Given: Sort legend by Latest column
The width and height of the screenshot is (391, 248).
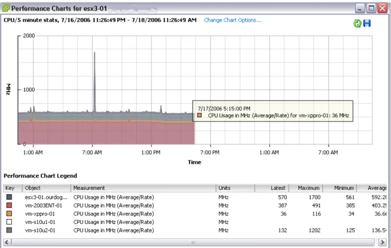Looking at the screenshot, I should 272,188.
